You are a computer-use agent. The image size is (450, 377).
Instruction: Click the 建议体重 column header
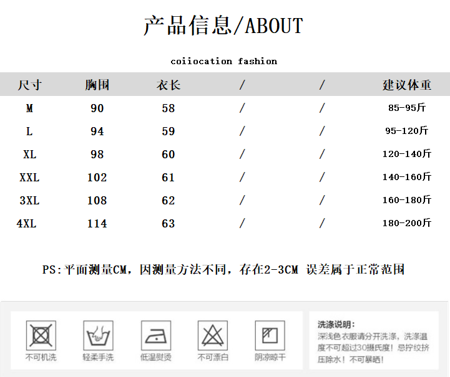(x=407, y=85)
